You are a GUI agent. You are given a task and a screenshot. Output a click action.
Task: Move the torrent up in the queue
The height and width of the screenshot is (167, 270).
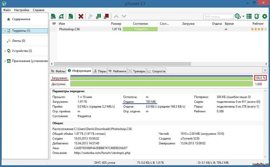(116, 16)
